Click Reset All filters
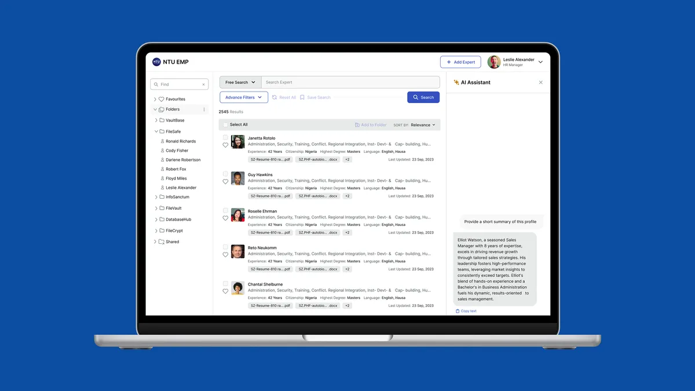 pyautogui.click(x=284, y=97)
